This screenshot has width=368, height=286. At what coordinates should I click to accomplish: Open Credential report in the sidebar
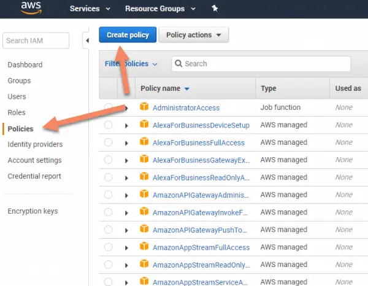pos(34,176)
